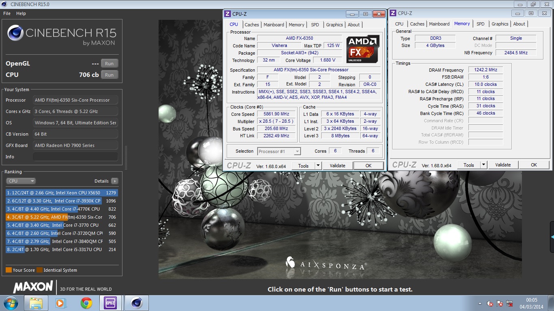Click Validate in Memory CPU-Z window
Image resolution: width=554 pixels, height=311 pixels.
click(x=503, y=165)
